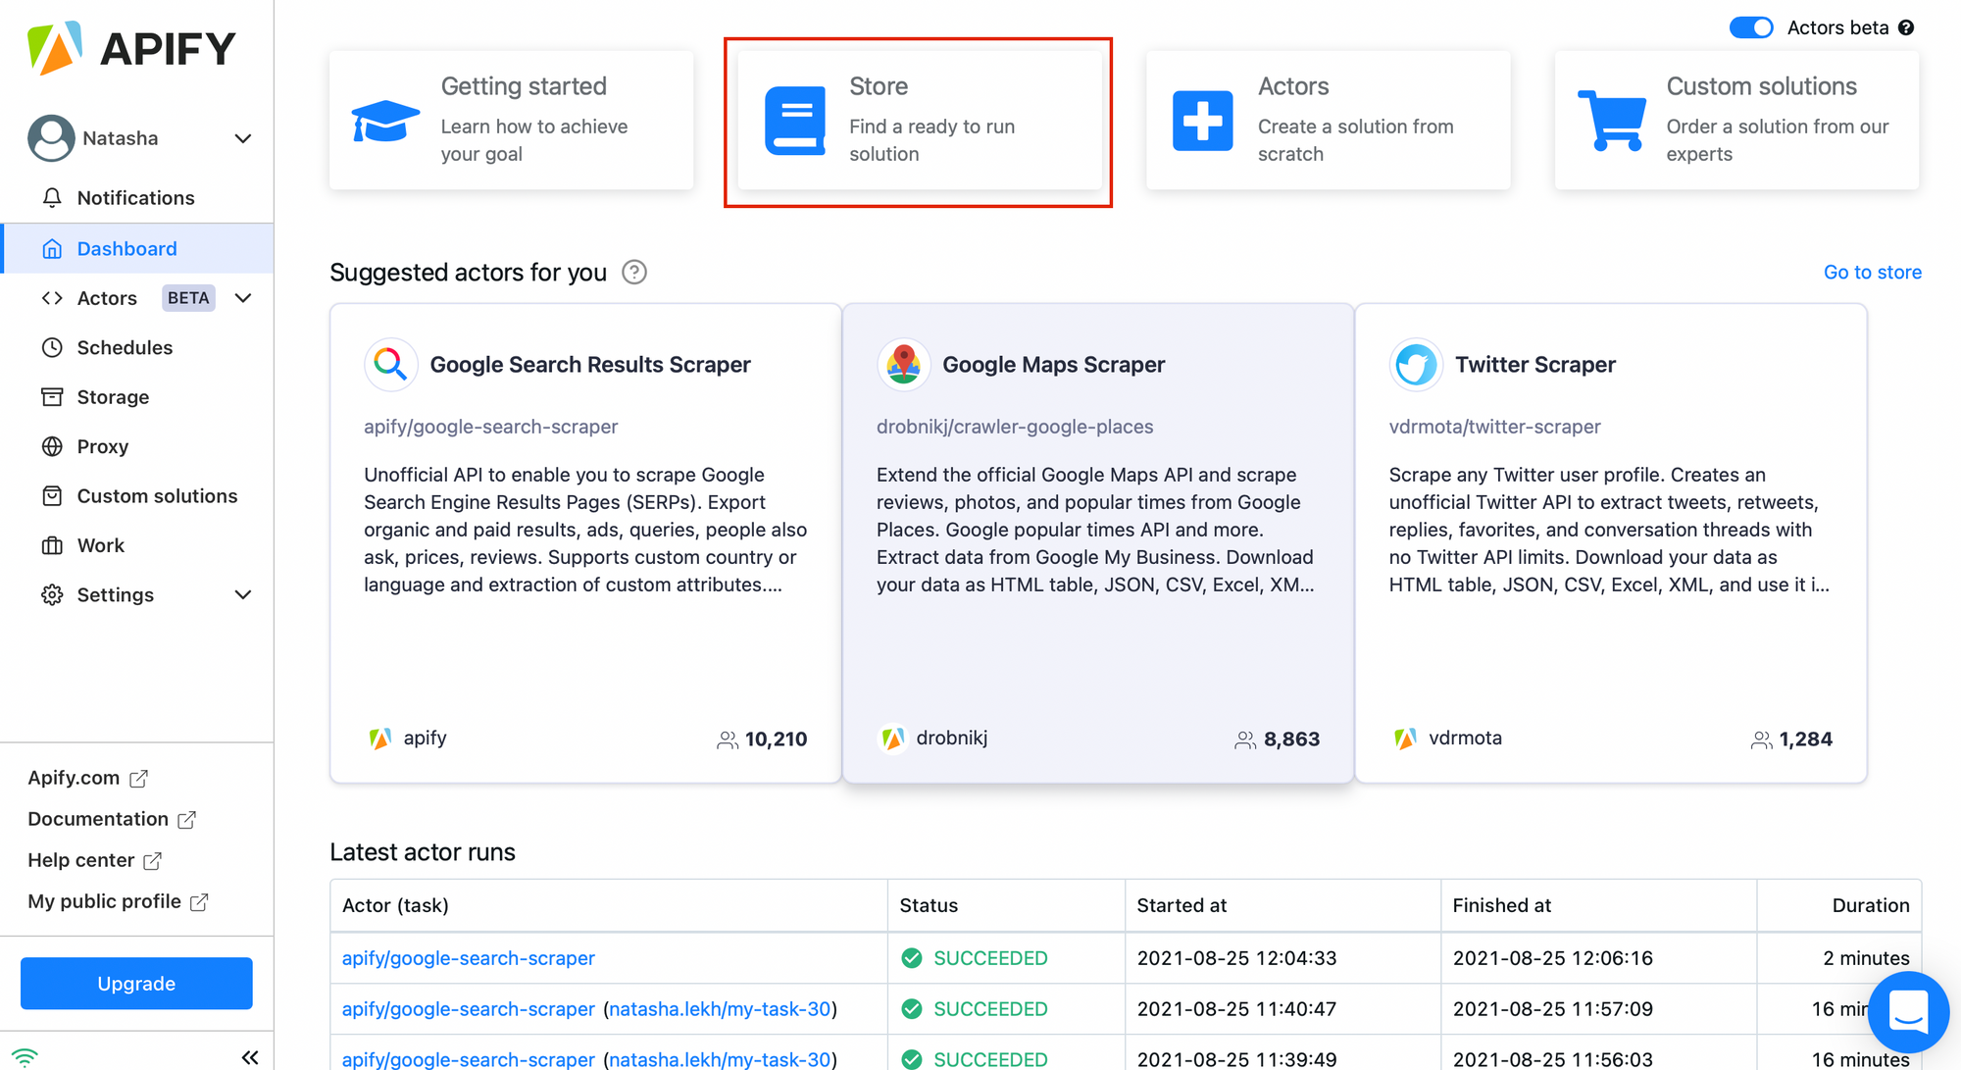Click the blue Upgrade button
Screen dimensions: 1961x1070
136,983
